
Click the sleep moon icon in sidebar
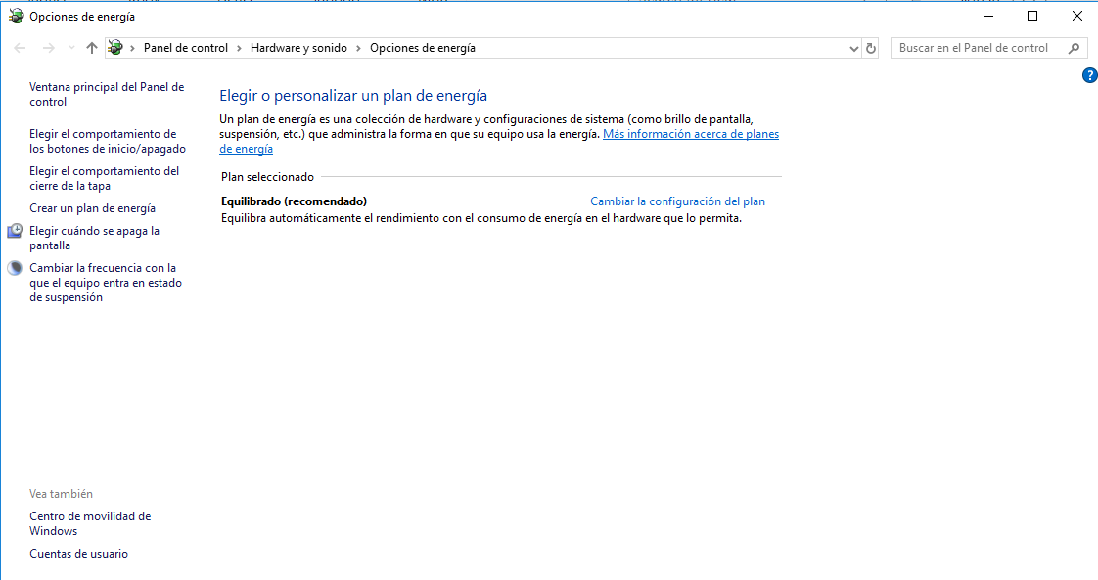[x=15, y=268]
